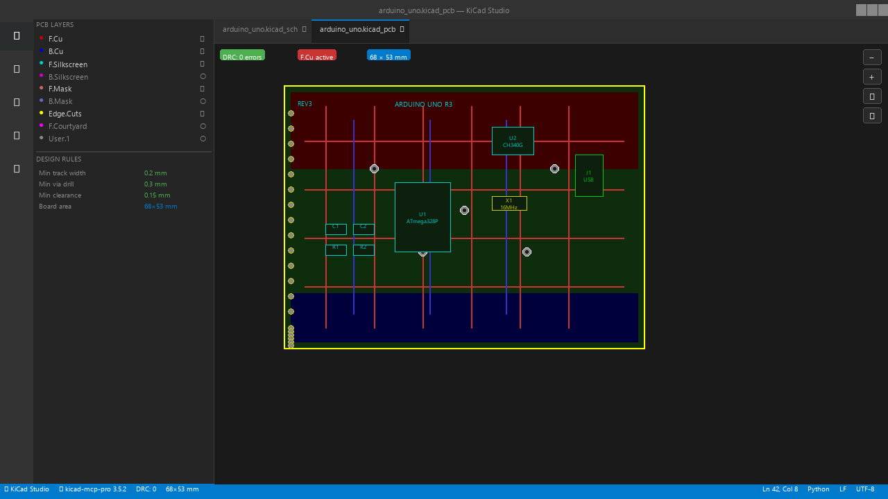Click the via between U1 and X1
The image size is (888, 499).
click(x=464, y=210)
